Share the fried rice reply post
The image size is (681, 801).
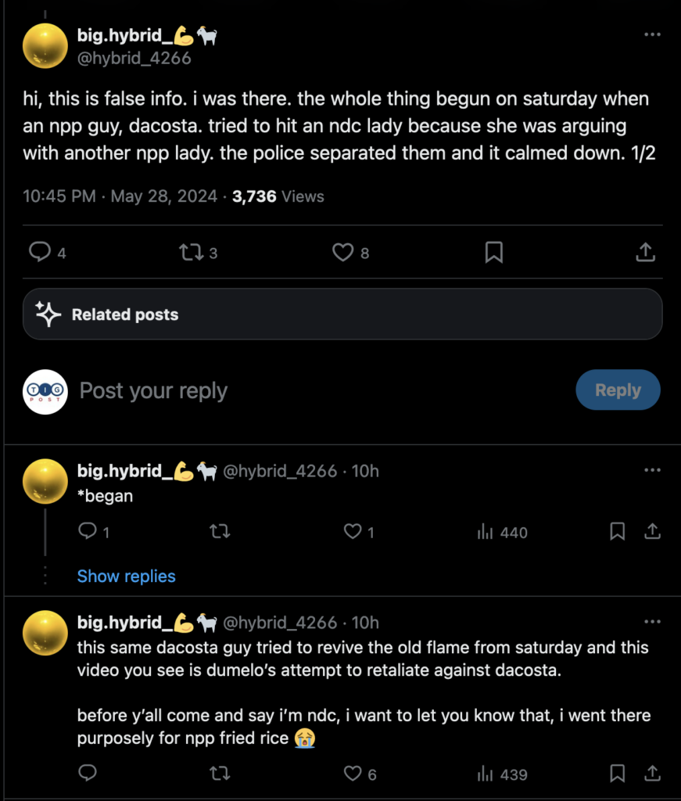coord(651,774)
